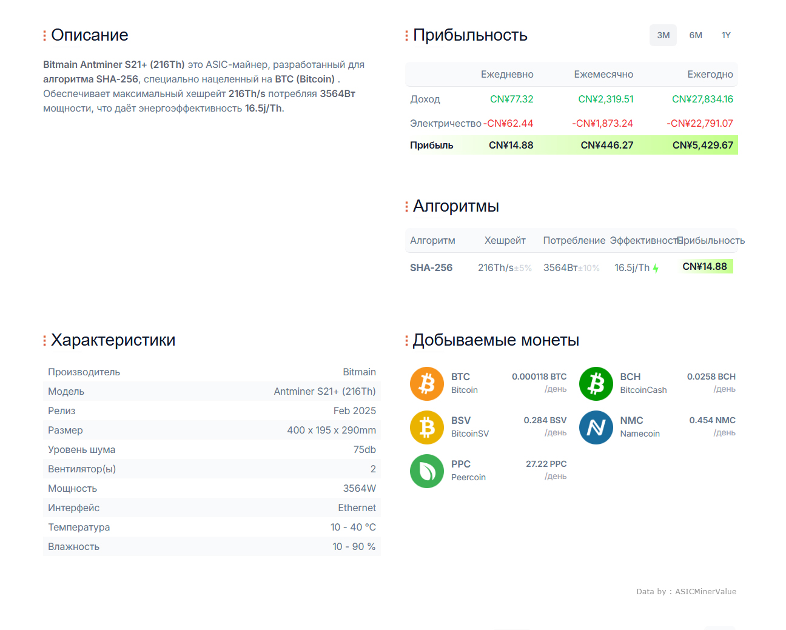Click the noise level value 75db

[x=364, y=449]
